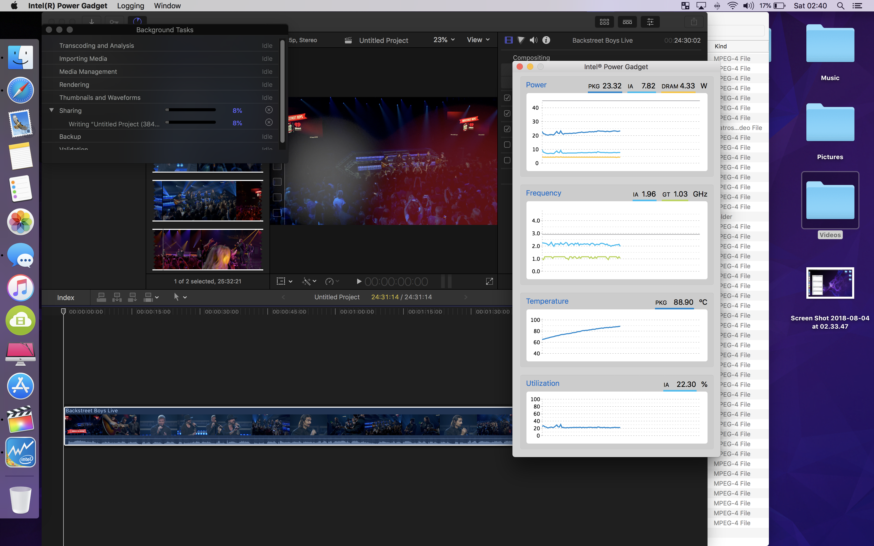This screenshot has height=546, width=874.
Task: Click the Index button in timeline
Action: 66,297
